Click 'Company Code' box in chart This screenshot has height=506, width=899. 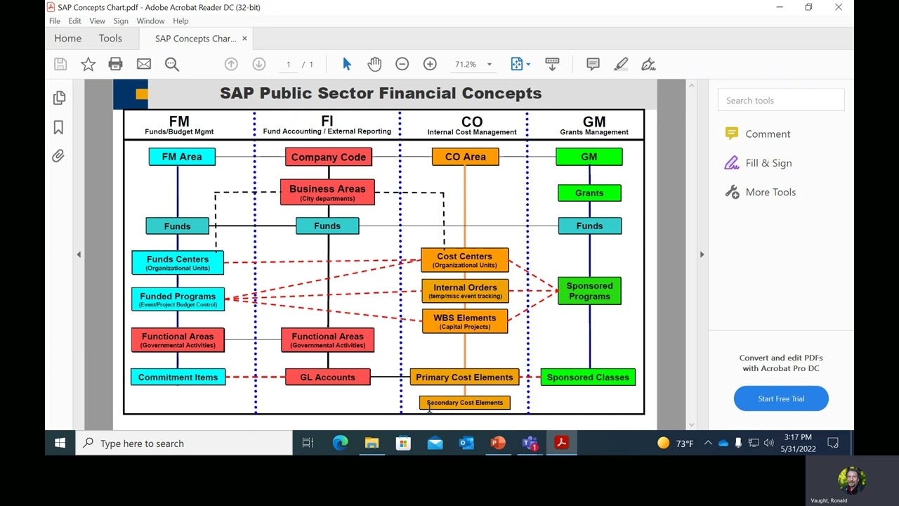click(329, 157)
